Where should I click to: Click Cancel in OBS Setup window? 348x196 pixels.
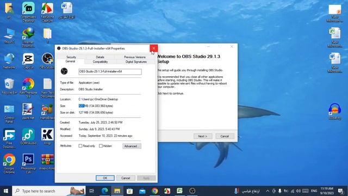[225, 136]
